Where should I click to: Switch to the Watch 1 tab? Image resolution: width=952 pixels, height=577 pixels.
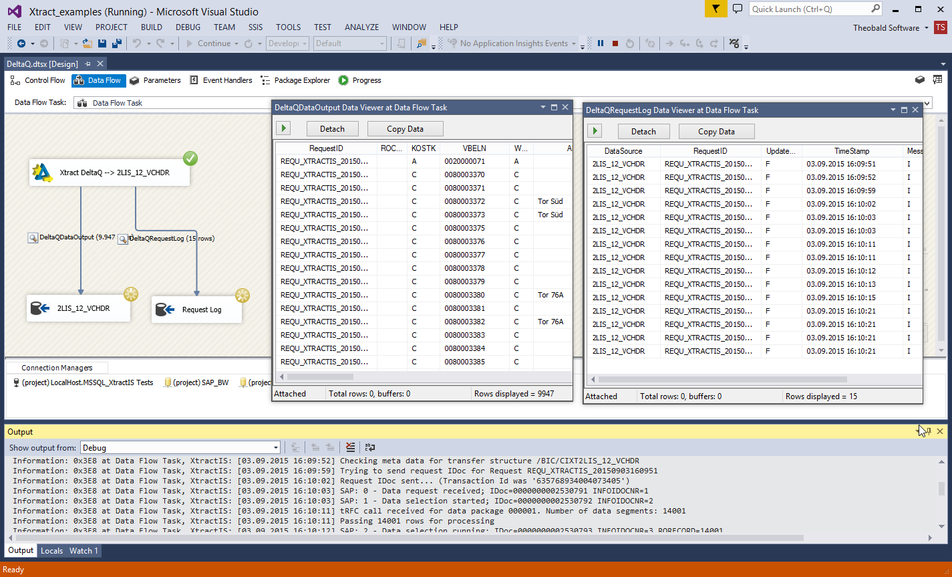[x=84, y=551]
